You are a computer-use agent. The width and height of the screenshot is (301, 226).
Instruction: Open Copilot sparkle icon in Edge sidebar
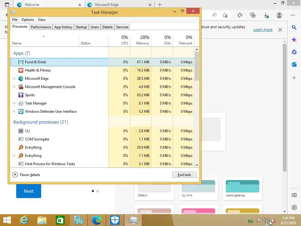pyautogui.click(x=294, y=40)
